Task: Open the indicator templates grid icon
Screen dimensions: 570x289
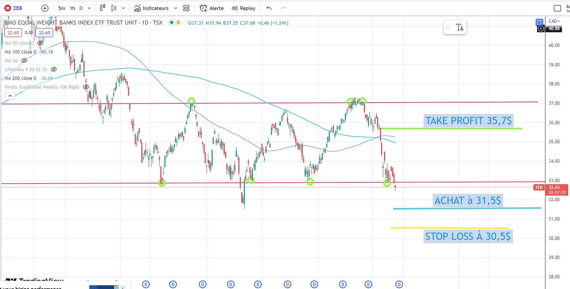Action: point(186,8)
